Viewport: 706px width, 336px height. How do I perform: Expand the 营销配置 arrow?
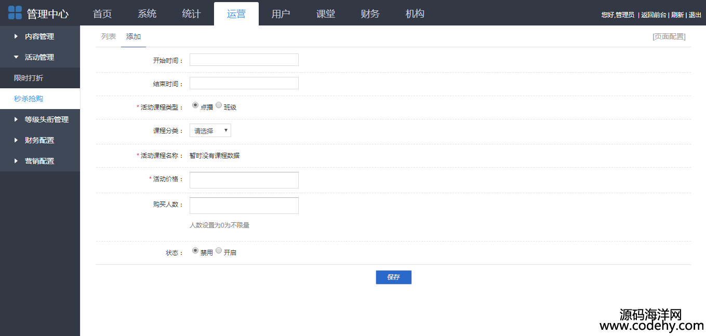16,161
